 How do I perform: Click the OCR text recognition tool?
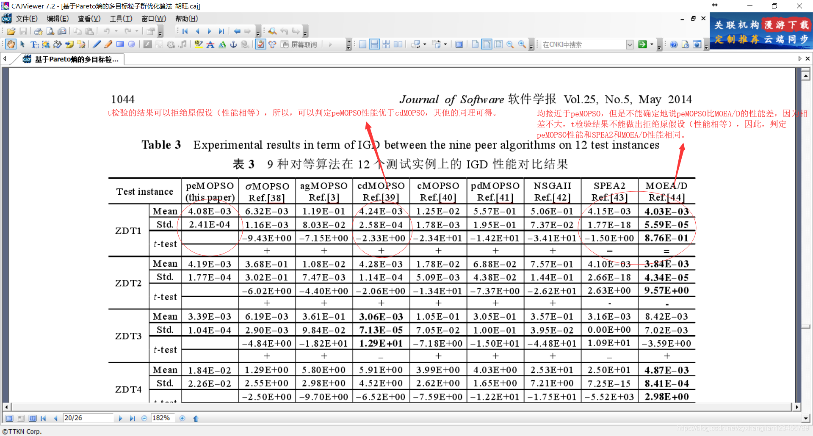(x=58, y=44)
